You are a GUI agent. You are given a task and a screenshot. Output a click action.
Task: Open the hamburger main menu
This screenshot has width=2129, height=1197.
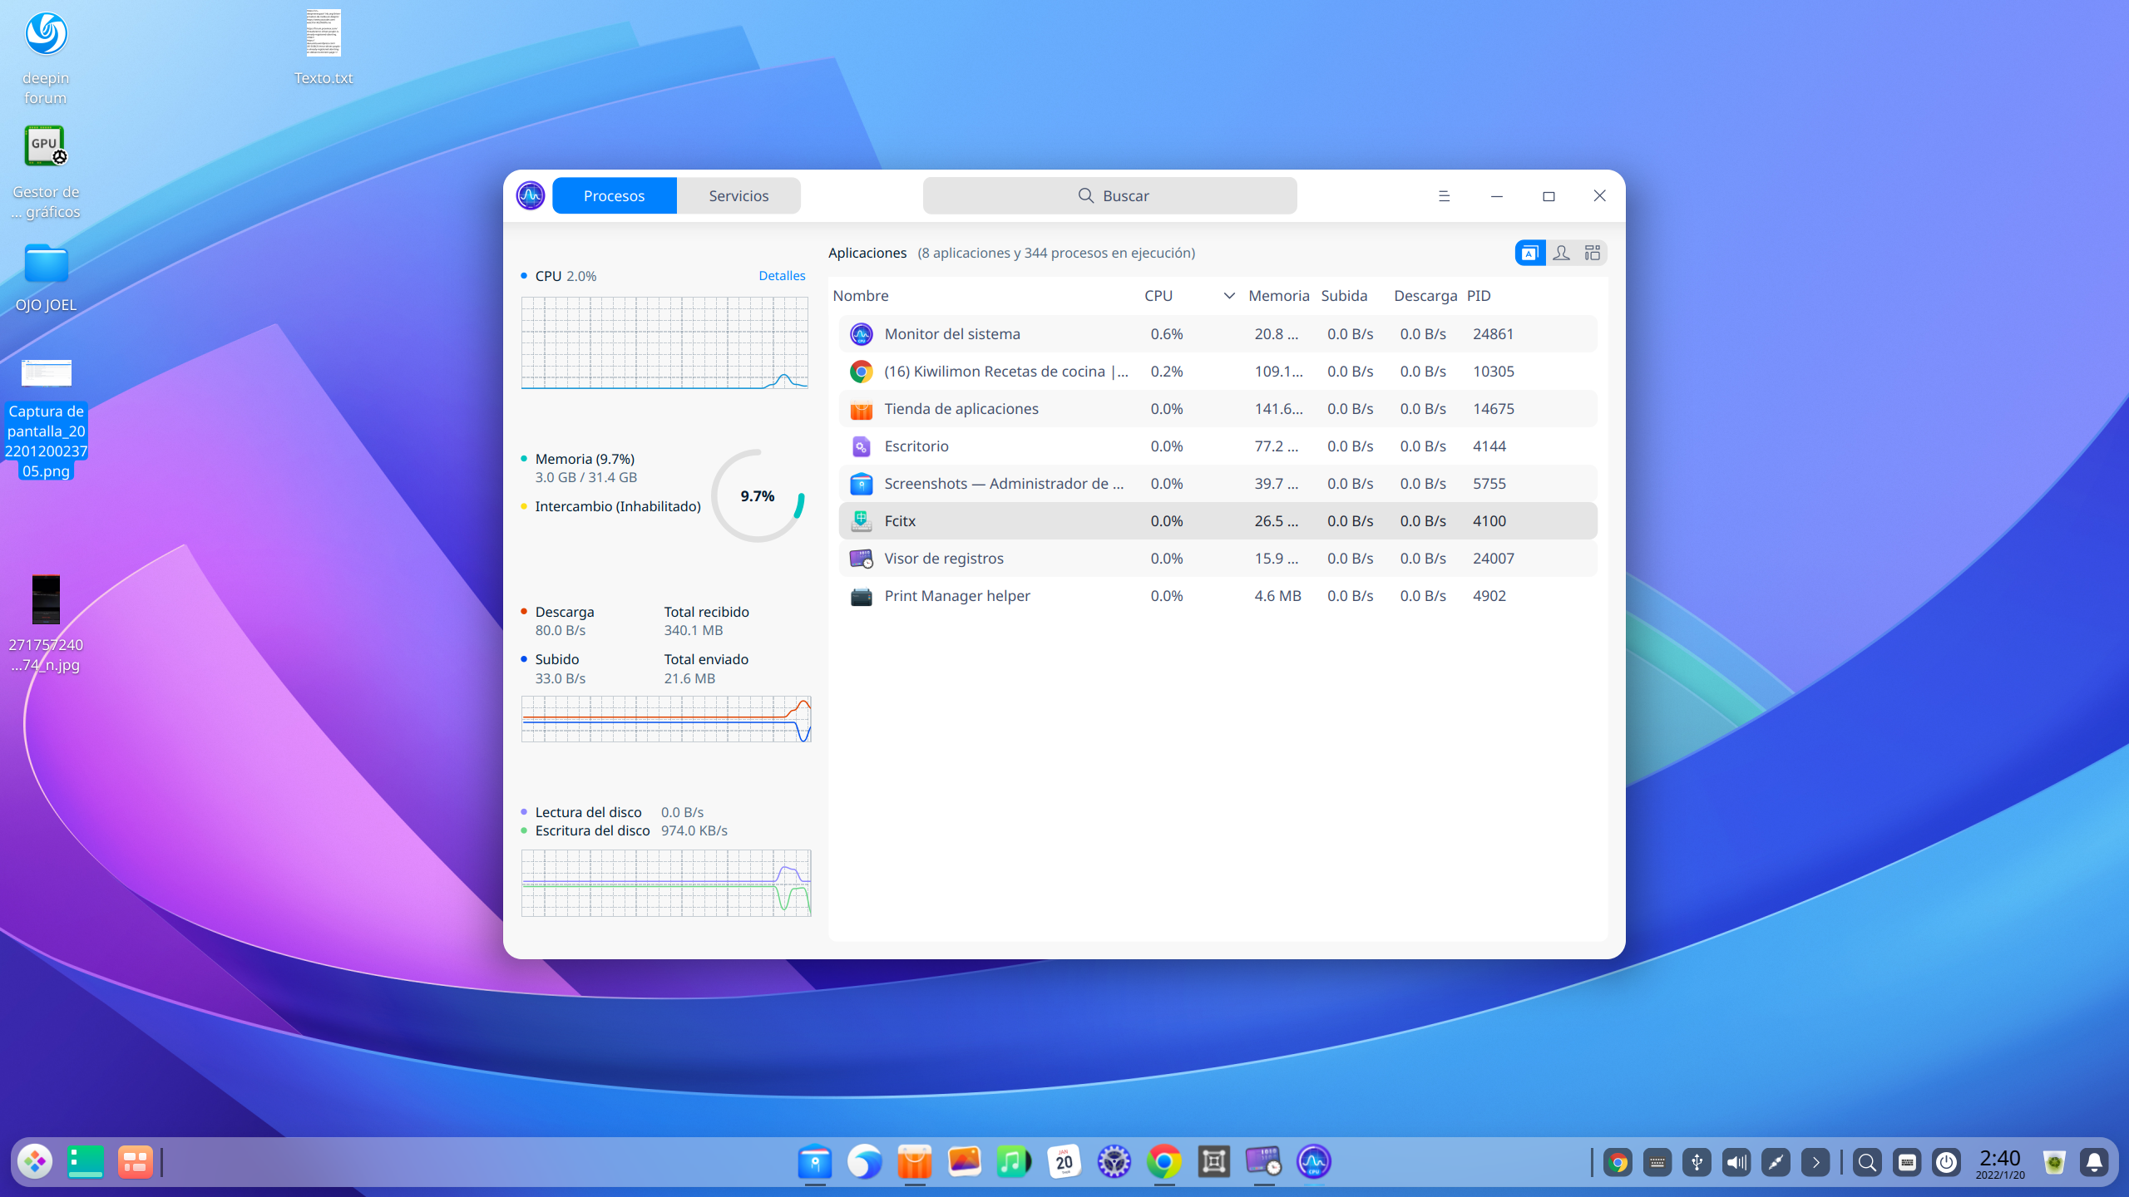pyautogui.click(x=1444, y=196)
